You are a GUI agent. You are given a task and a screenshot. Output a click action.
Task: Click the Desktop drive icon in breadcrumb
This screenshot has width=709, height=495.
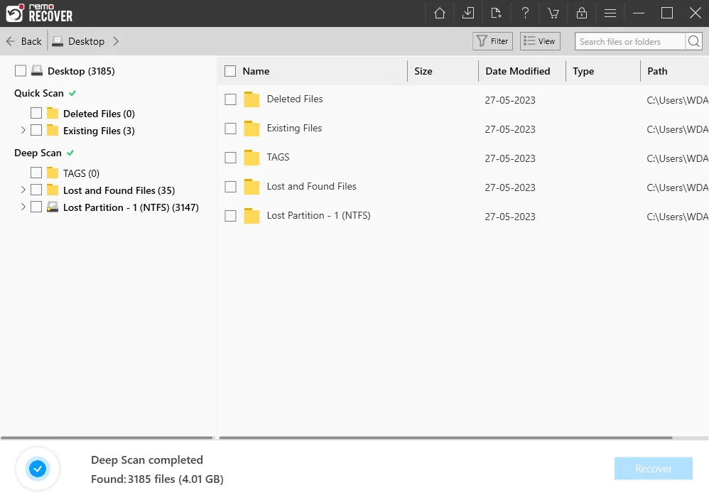(x=57, y=42)
